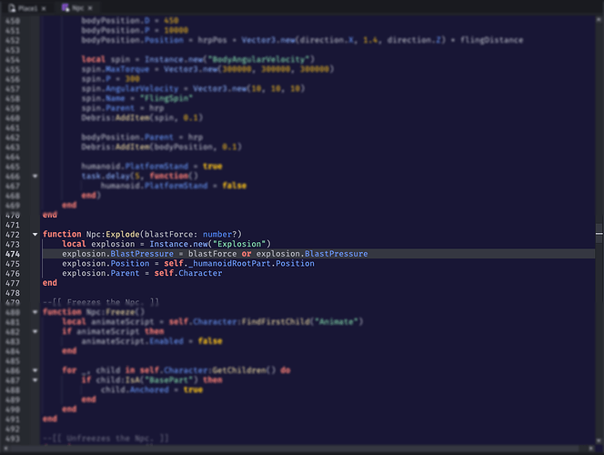
Task: Click the 'Freezes the Npc' comment line
Action: pos(101,302)
